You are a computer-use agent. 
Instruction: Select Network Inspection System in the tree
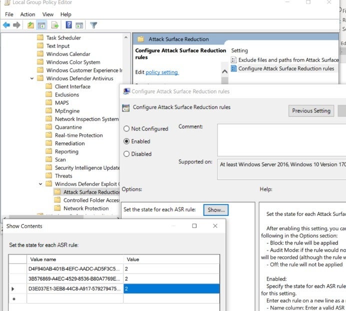[x=86, y=119]
